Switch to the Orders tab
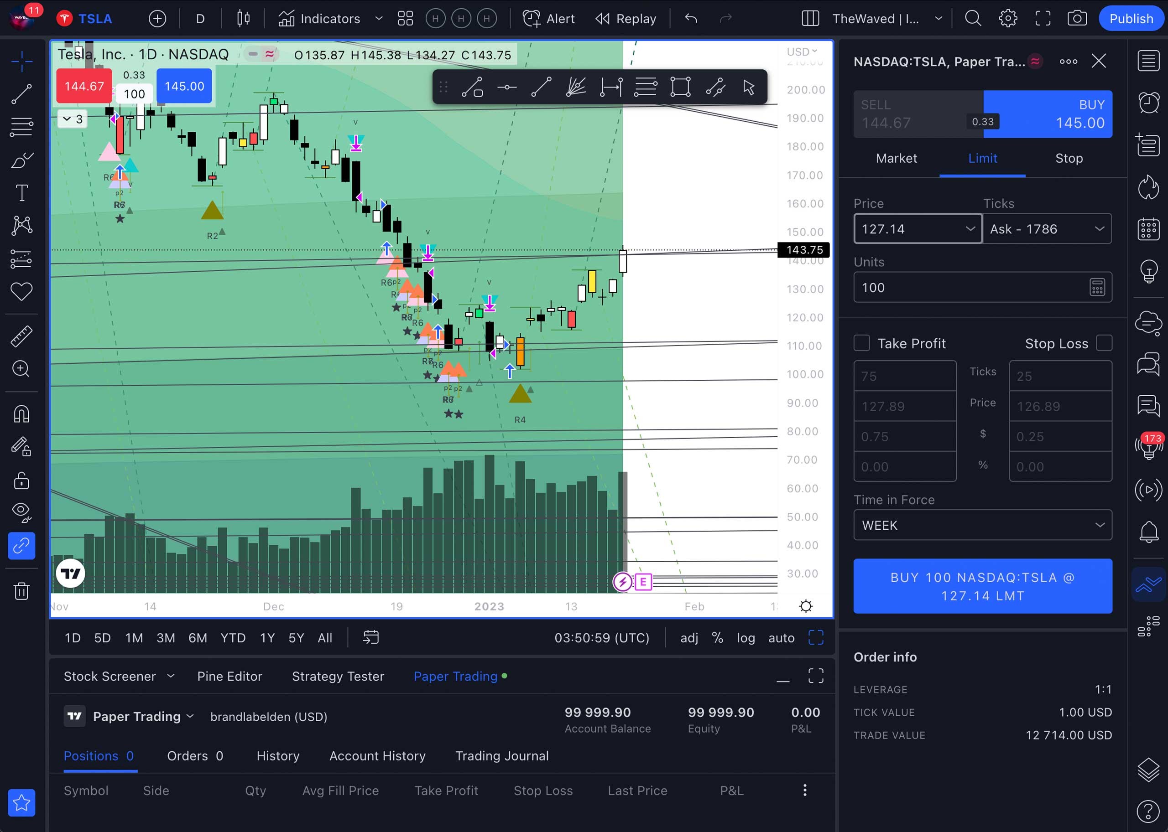Image resolution: width=1168 pixels, height=832 pixels. pos(195,756)
